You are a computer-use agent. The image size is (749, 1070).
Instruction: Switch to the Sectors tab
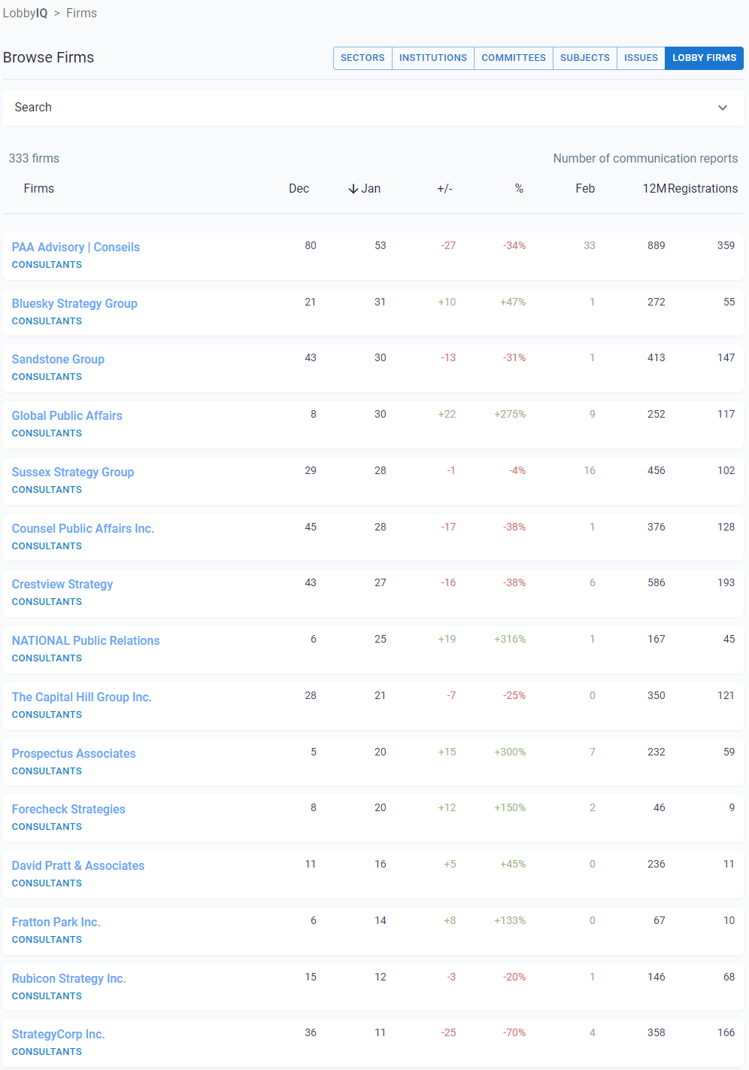pos(362,58)
